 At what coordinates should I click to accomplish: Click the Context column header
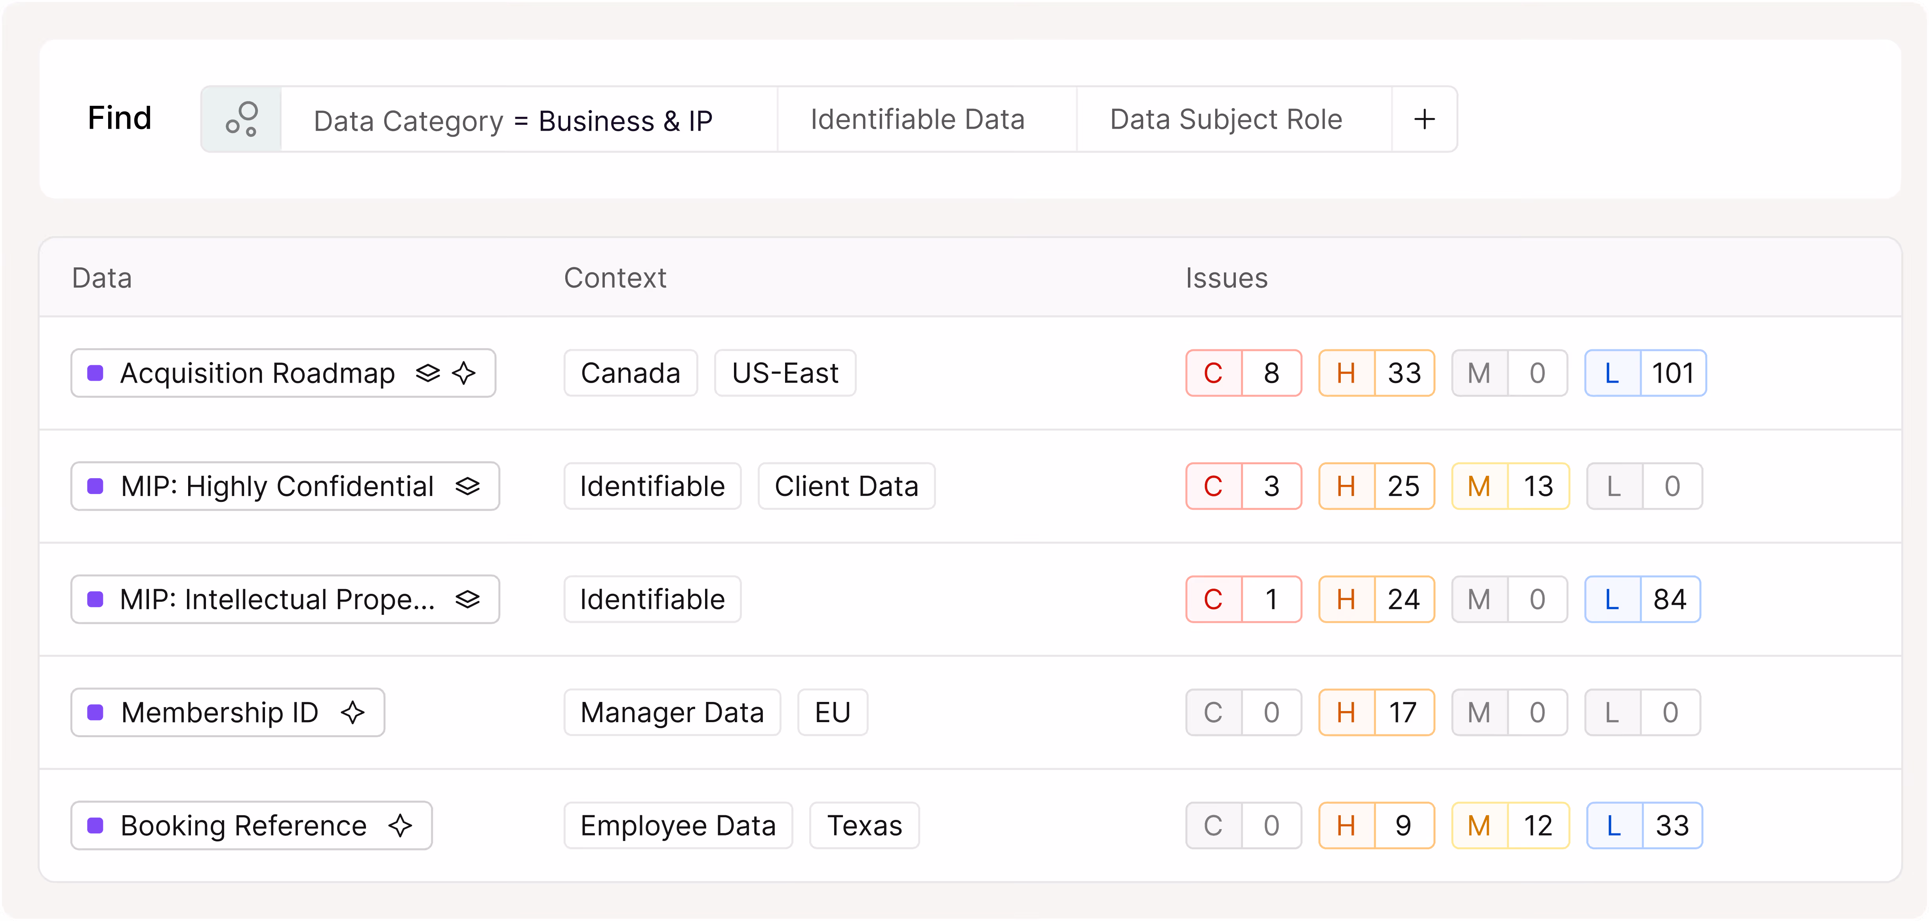click(614, 278)
